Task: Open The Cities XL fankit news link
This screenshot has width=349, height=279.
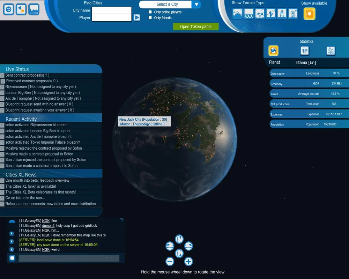Action: [30, 186]
